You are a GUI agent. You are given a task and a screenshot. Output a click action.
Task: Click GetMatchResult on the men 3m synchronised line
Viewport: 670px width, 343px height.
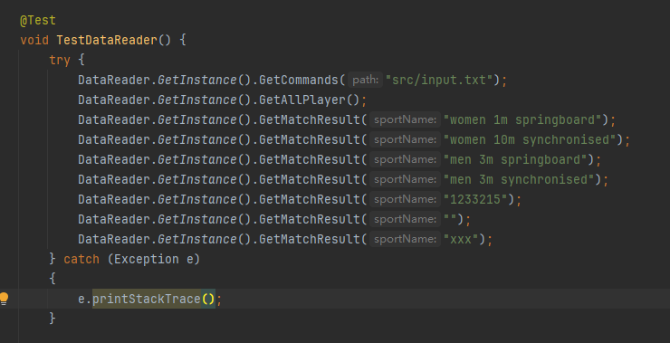tap(310, 179)
